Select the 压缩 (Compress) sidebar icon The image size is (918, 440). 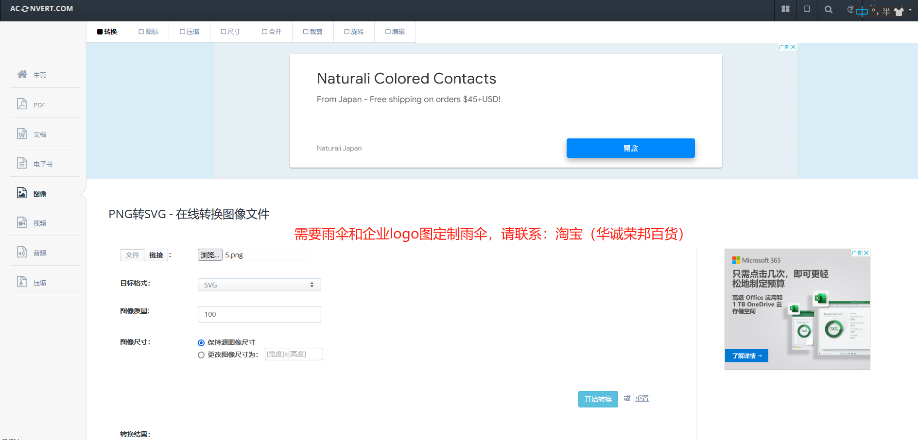(x=40, y=282)
